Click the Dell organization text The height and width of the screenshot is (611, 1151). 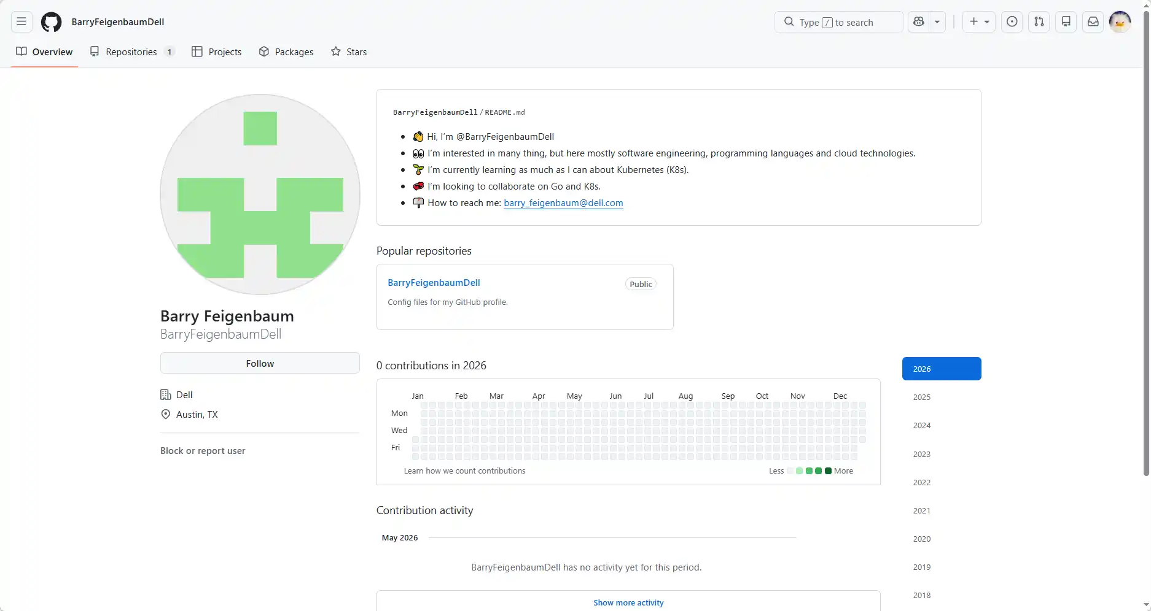tap(184, 395)
